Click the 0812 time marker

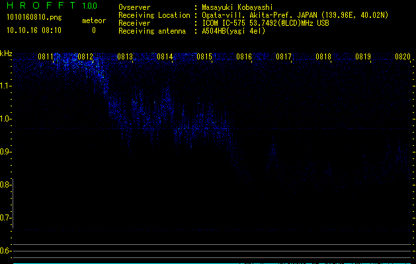[85, 56]
